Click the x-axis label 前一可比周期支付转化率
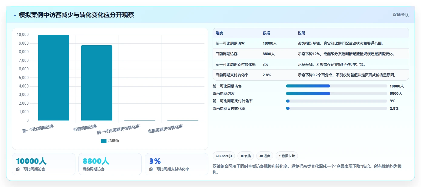The image size is (421, 187). click(x=118, y=129)
